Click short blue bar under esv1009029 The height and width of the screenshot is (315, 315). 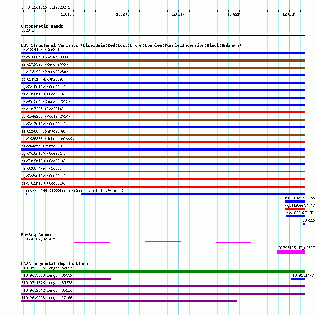[x=296, y=216]
